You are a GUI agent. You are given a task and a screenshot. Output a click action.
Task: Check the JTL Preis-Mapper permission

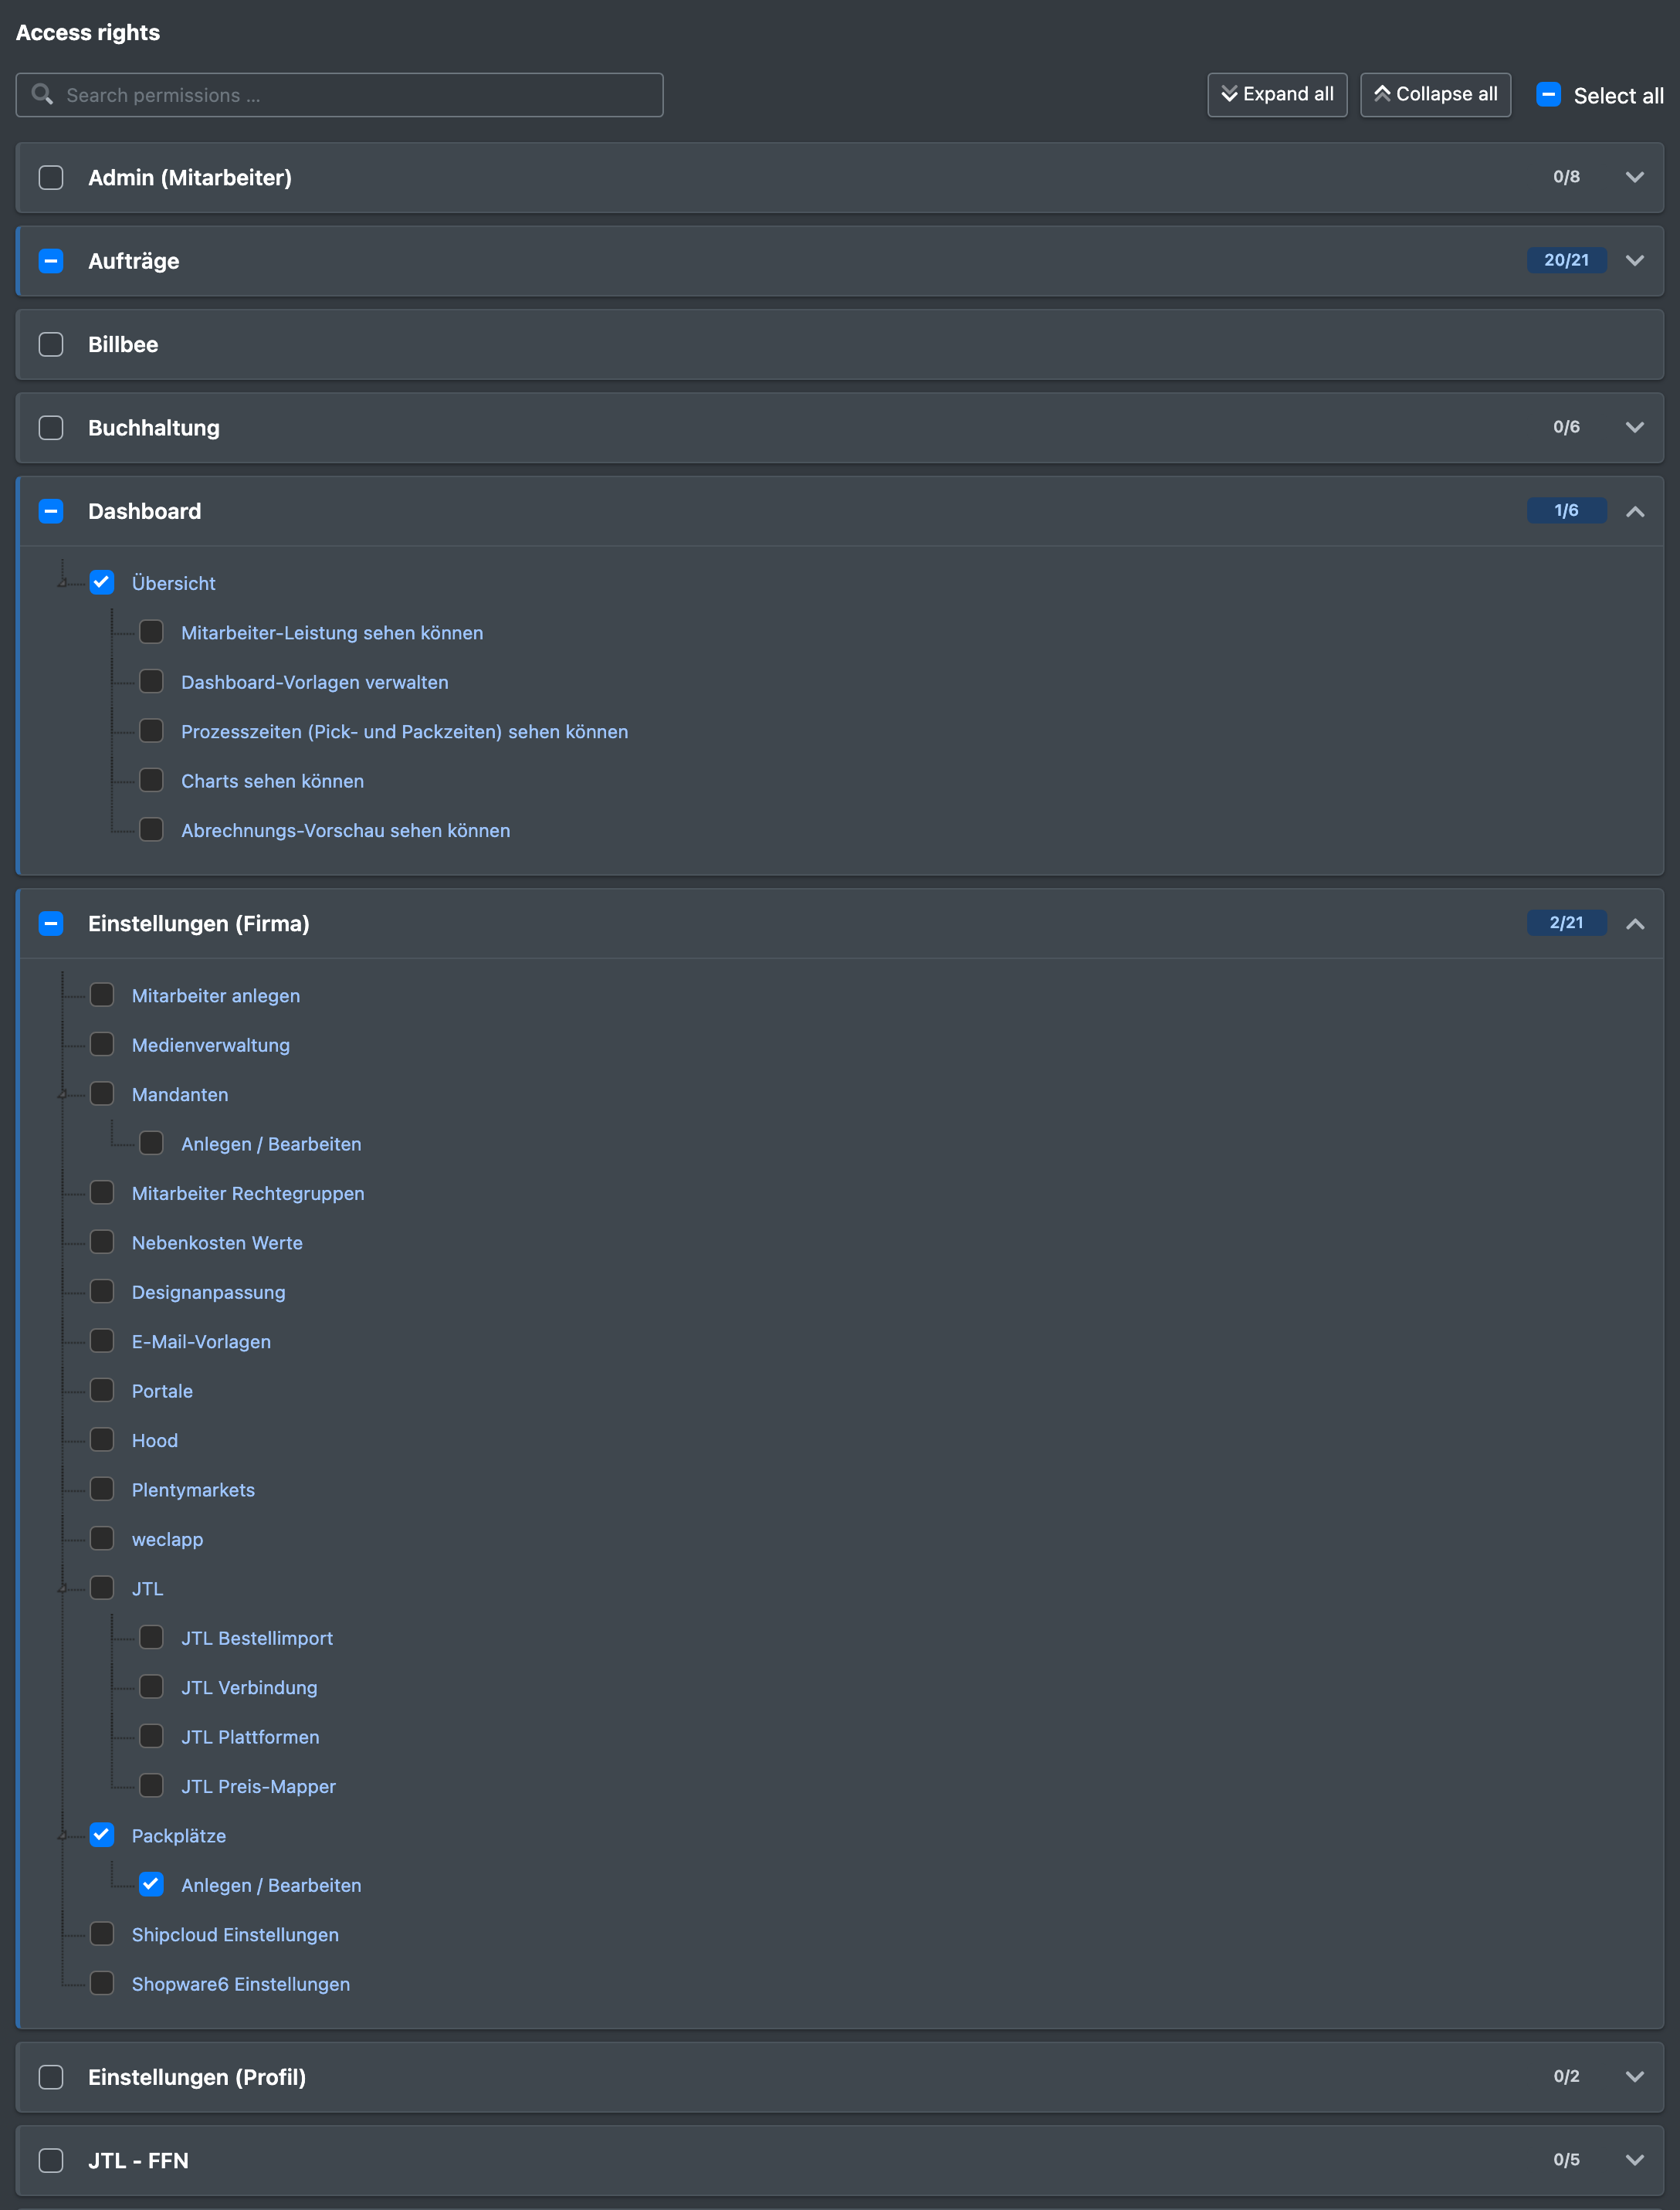click(x=151, y=1785)
